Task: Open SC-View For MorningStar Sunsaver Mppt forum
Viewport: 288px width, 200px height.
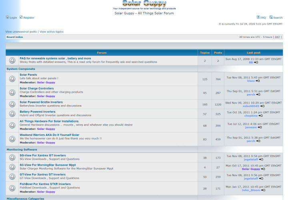Action: pyautogui.click(x=48, y=165)
